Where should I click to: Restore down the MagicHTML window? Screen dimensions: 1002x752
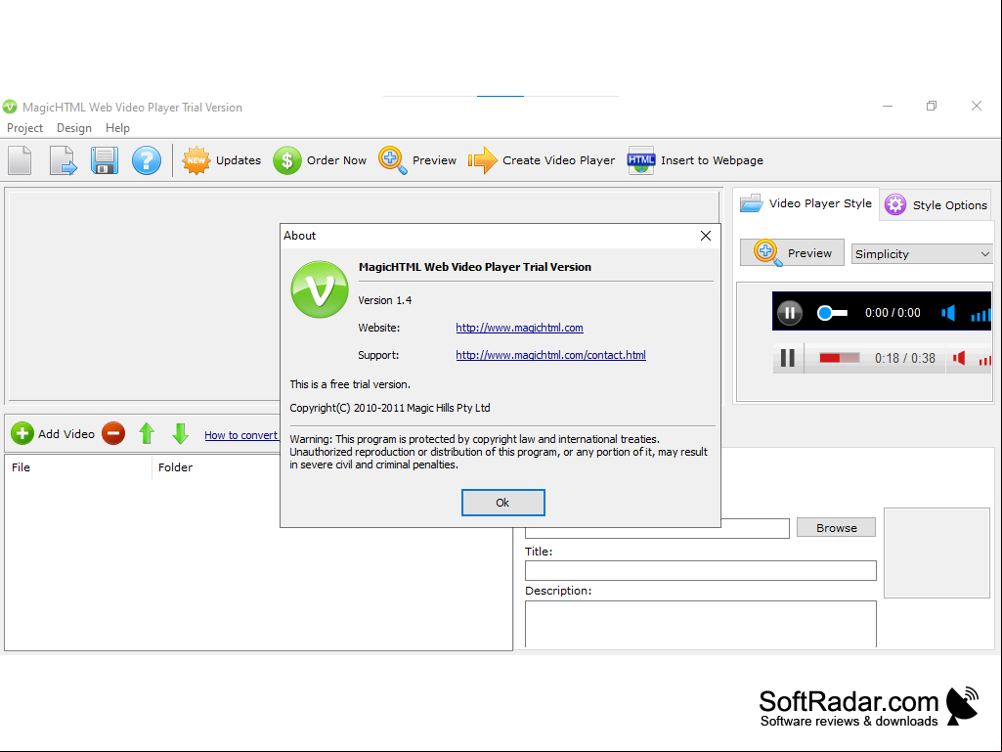coord(932,107)
